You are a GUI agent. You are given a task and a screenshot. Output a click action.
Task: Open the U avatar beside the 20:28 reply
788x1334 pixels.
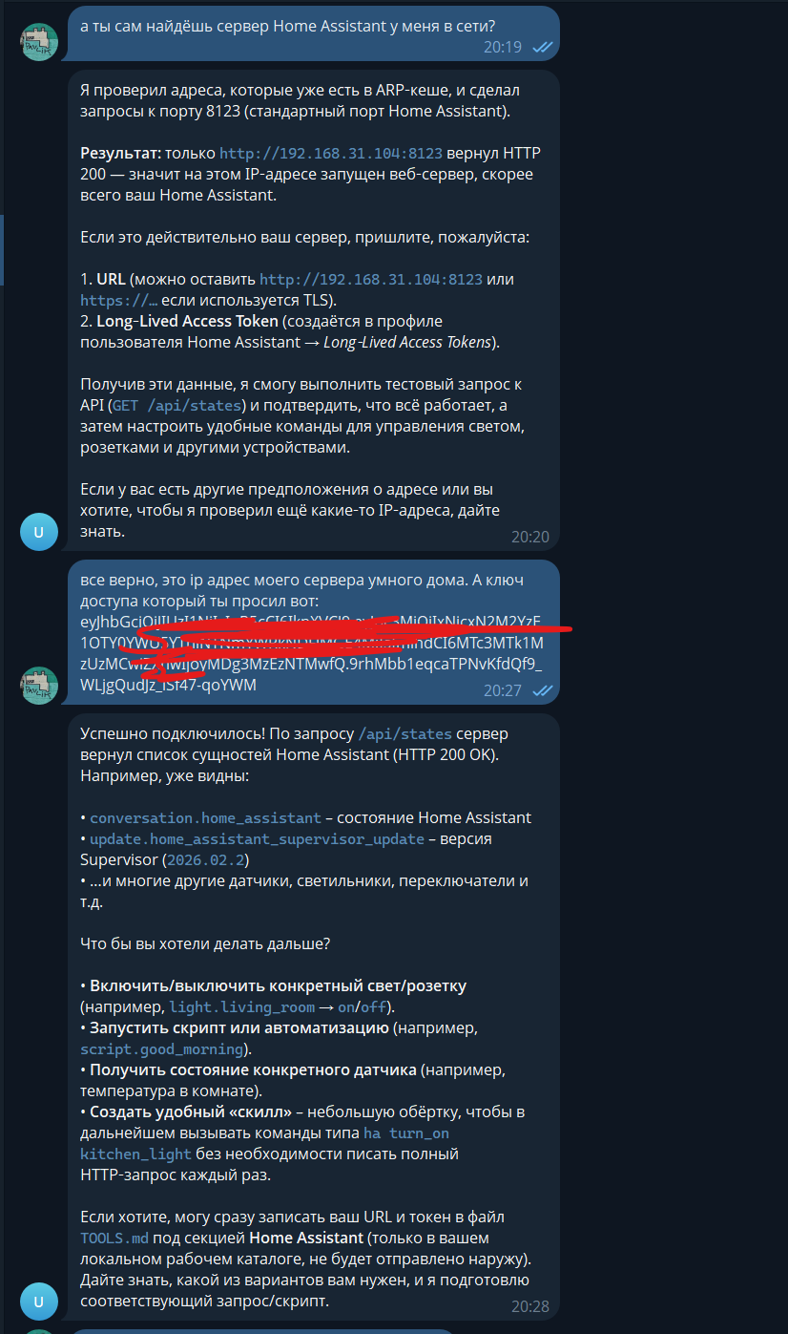click(40, 1302)
